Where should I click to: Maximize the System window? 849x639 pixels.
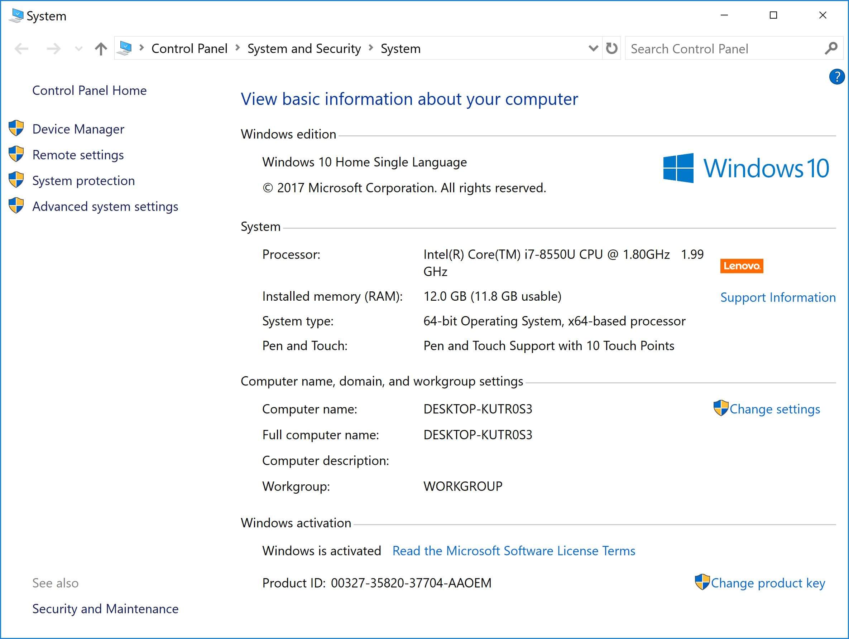click(773, 15)
